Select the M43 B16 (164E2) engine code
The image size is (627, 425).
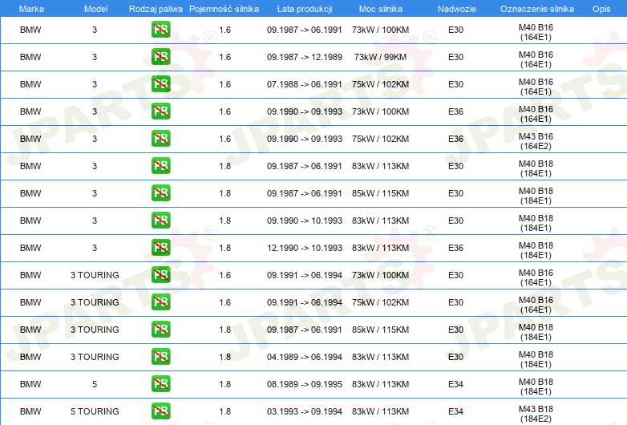click(536, 141)
